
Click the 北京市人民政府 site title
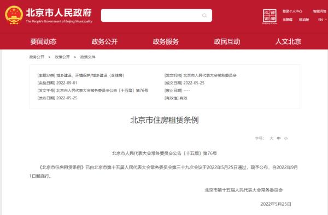point(59,13)
